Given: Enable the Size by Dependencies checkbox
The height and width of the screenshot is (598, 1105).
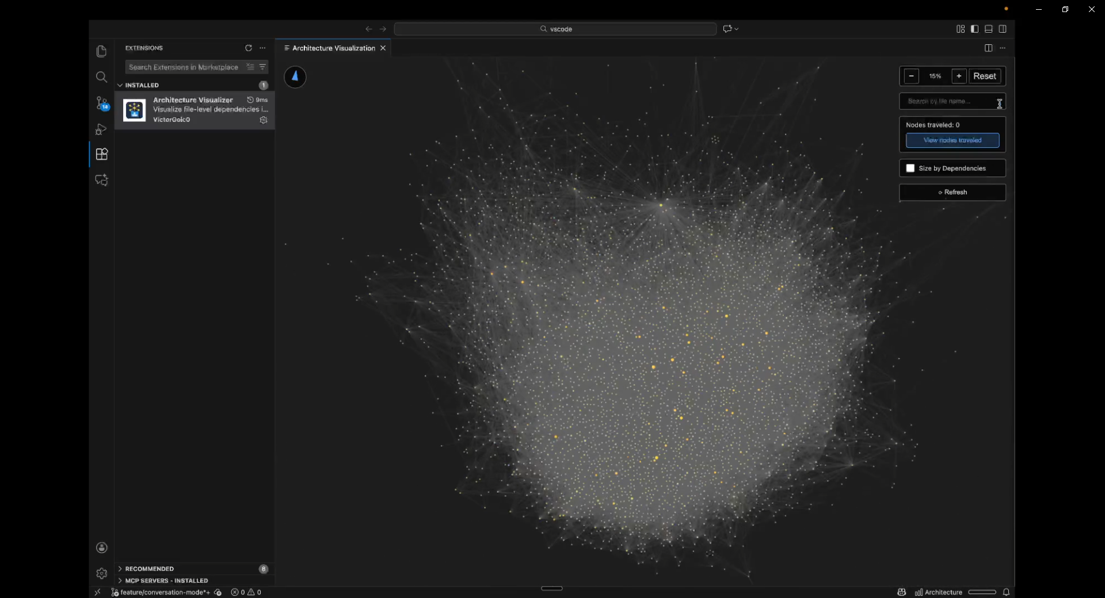Looking at the screenshot, I should 911,168.
